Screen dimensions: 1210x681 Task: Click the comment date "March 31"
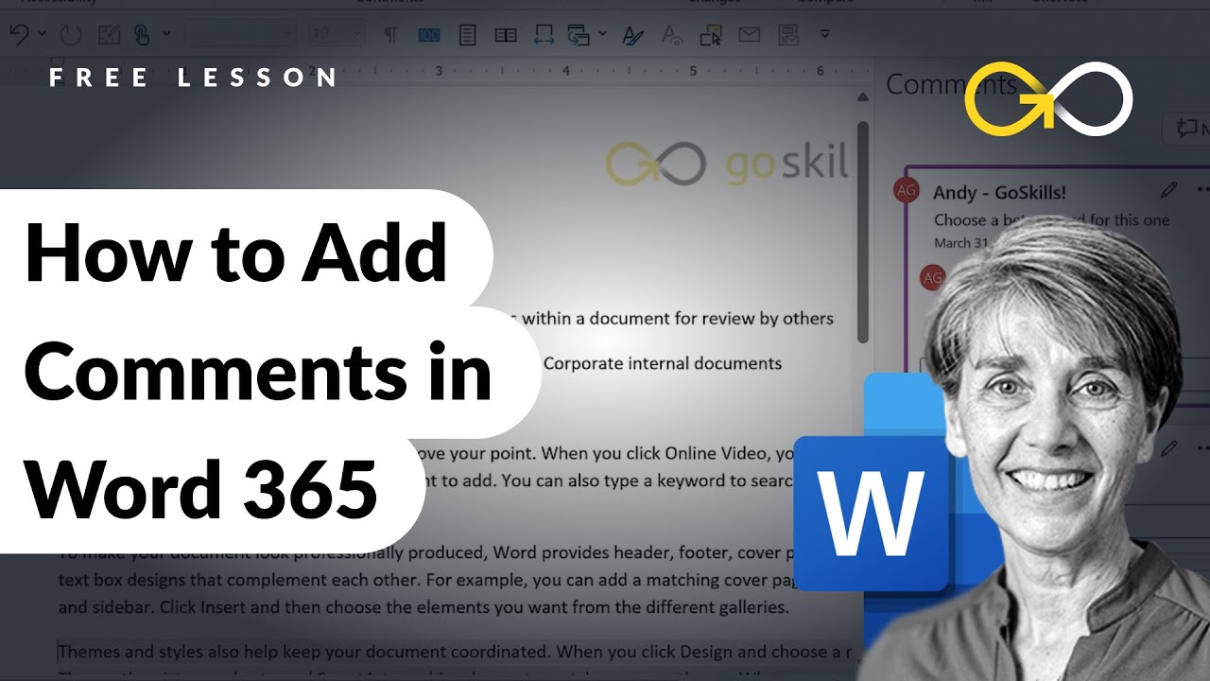[x=959, y=243]
